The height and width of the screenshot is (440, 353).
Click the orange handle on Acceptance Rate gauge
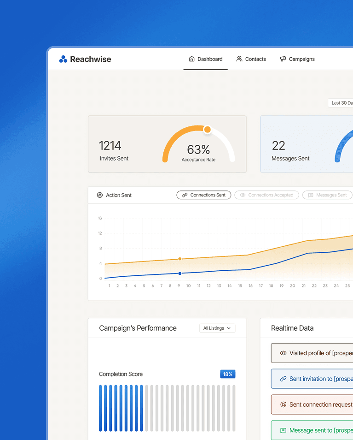click(208, 130)
